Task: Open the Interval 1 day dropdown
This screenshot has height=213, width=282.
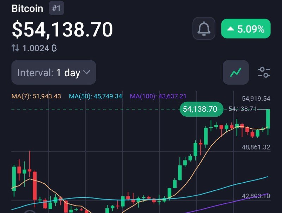Action: [x=54, y=72]
